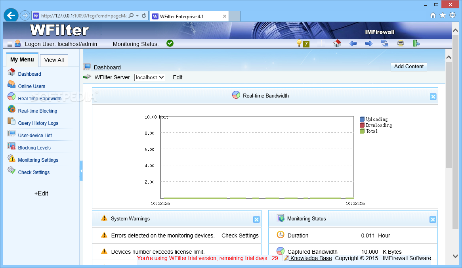The height and width of the screenshot is (268, 462).
Task: Click the logout door icon
Action: tap(416, 43)
